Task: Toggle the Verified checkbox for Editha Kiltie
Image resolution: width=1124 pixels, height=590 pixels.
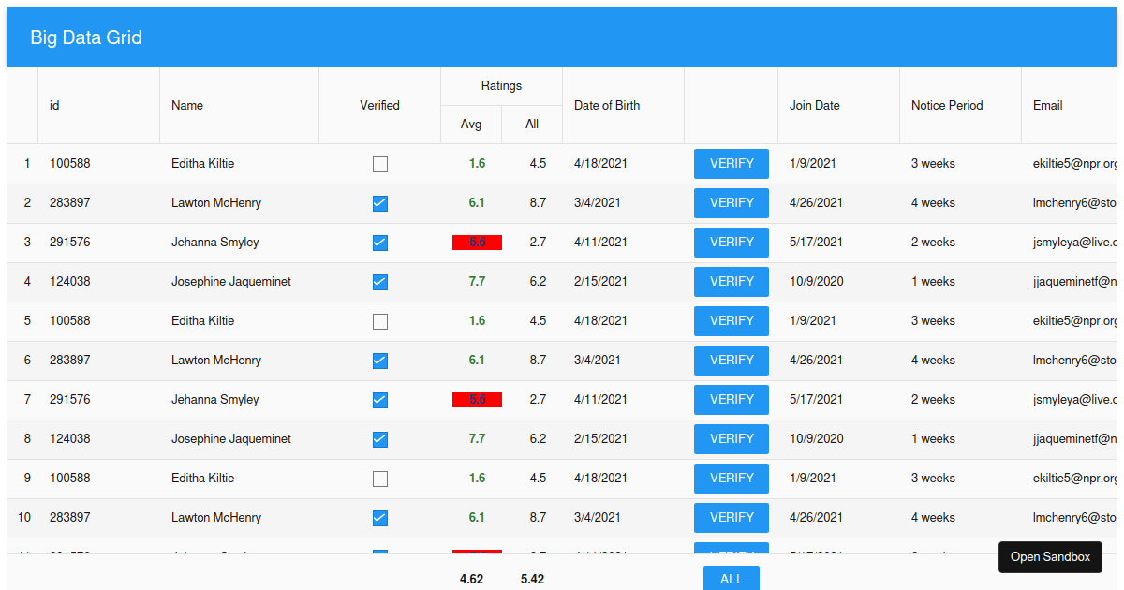Action: pos(380,164)
